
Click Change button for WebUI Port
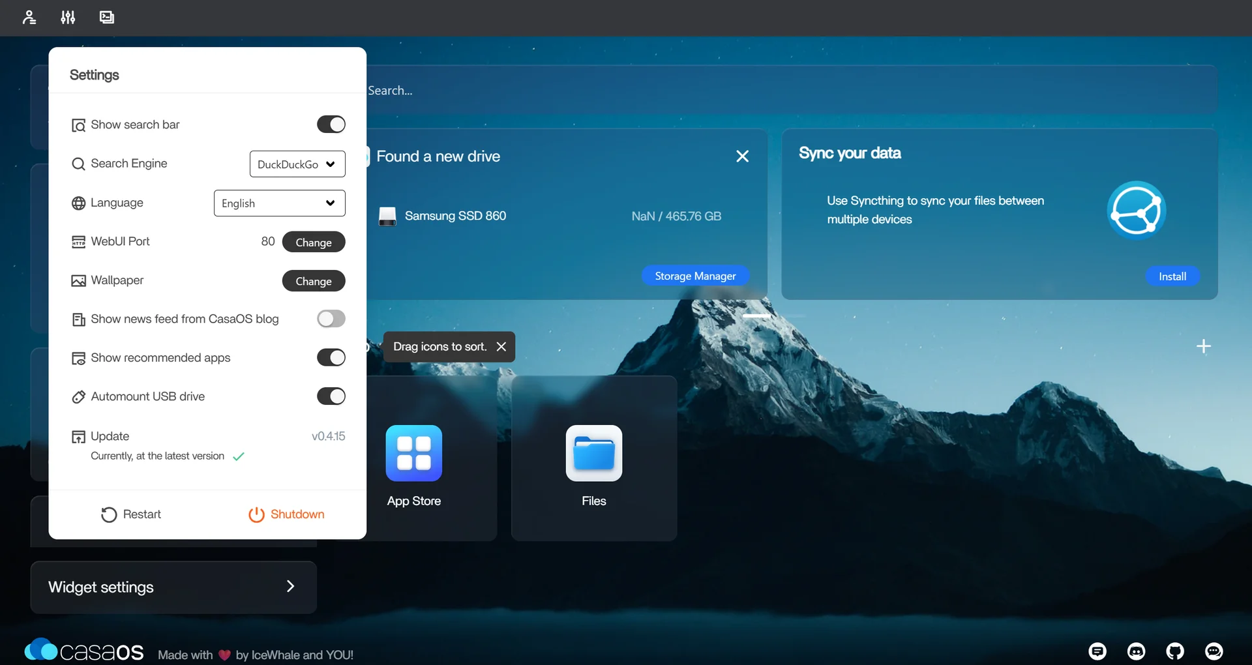[314, 242]
